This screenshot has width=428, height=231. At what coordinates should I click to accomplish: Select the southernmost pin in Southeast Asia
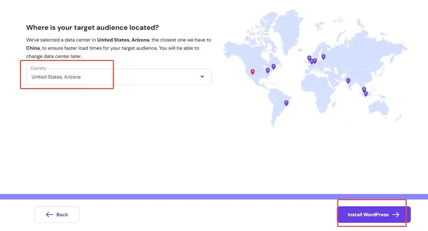(366, 94)
